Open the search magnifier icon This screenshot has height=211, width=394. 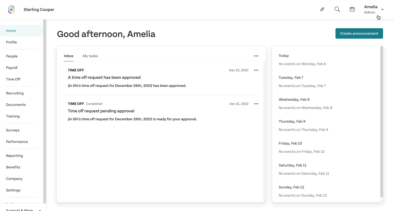pos(337,9)
